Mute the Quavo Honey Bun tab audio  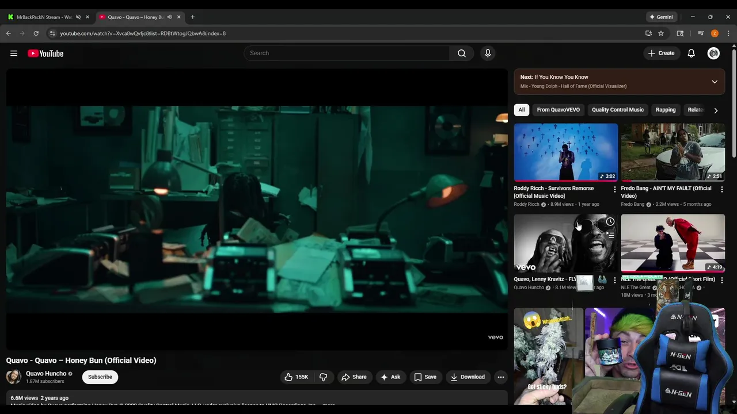(x=169, y=17)
